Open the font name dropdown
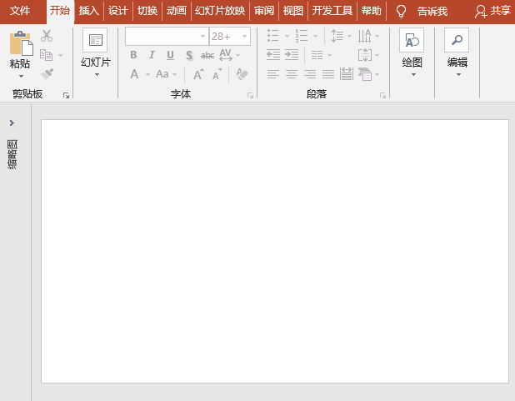Screen dimensions: 515x401 202,36
